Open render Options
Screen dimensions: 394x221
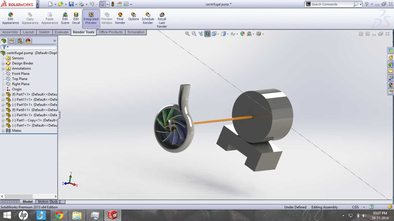click(134, 17)
